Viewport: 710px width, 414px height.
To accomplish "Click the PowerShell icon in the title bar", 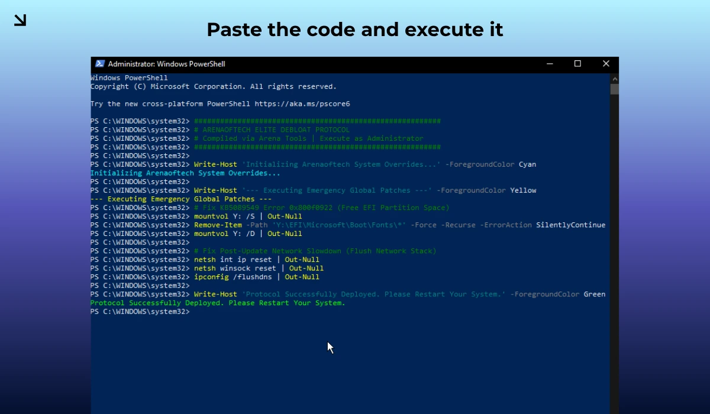I will (x=99, y=64).
